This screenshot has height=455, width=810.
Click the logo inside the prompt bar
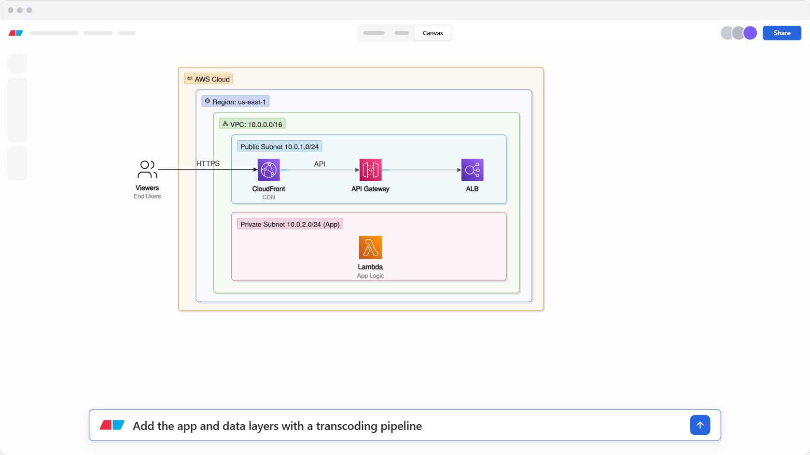click(112, 425)
